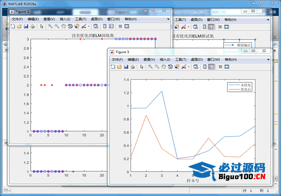
Task: Save figure icon in Figure 5 toolbar
Action: 126,67
